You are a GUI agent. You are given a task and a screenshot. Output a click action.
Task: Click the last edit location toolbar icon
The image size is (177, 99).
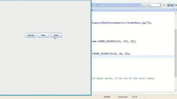tap(101, 5)
